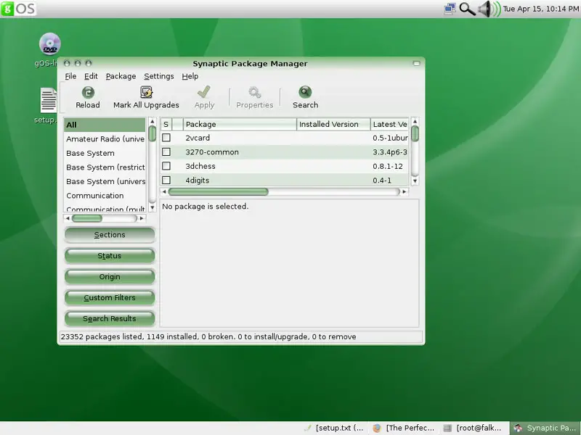Sort by Installed Version column header
This screenshot has width=581, height=435.
tap(333, 124)
